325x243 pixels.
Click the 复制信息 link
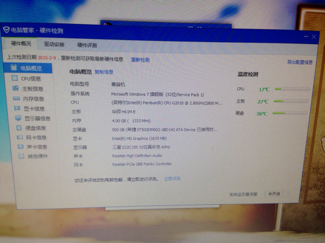(x=104, y=72)
